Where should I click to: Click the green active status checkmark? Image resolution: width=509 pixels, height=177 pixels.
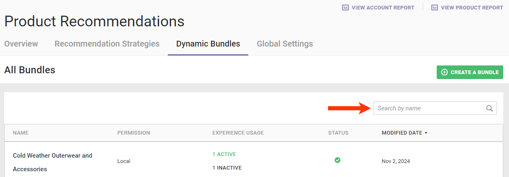click(x=338, y=160)
